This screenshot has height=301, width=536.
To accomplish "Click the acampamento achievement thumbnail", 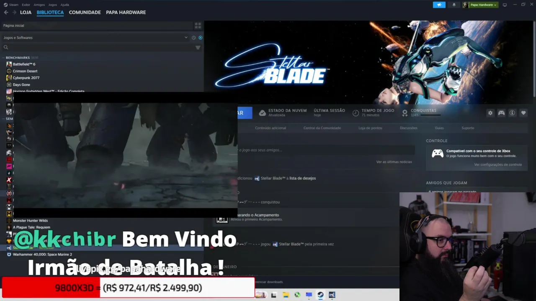I will pyautogui.click(x=222, y=219).
